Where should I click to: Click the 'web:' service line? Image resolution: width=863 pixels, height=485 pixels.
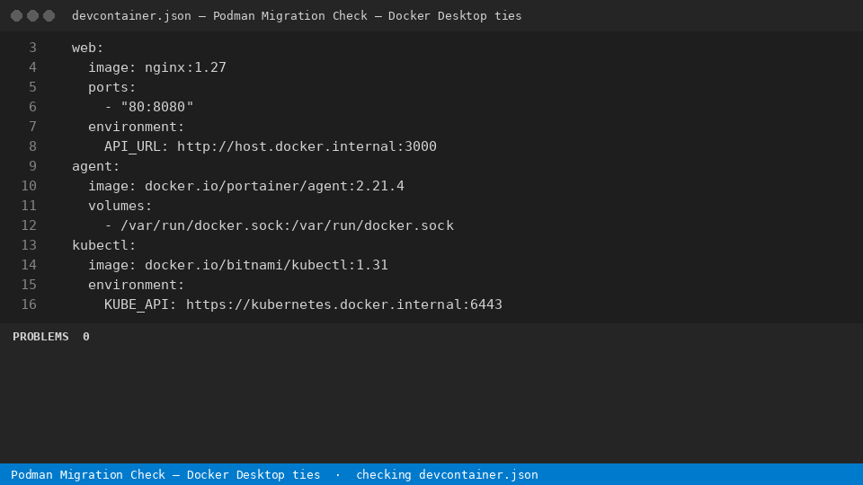[x=87, y=48]
